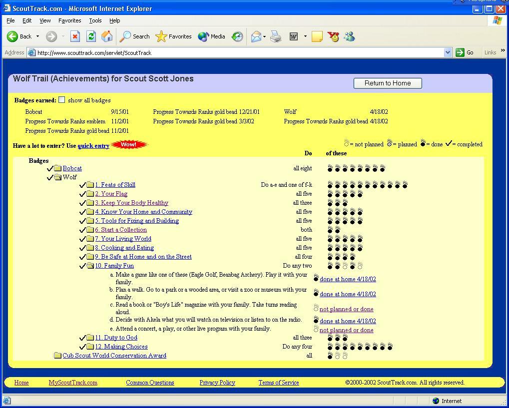Click the Forward arrow icon

coord(51,36)
